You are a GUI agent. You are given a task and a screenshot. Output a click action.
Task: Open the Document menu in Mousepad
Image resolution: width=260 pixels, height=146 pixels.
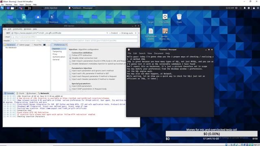pyautogui.click(x=158, y=54)
